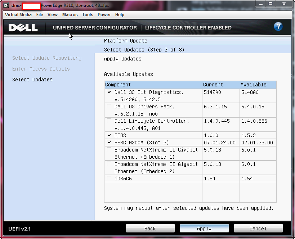
Task: Click the Dell Lifecycle Controller name
Action: [x=152, y=125]
